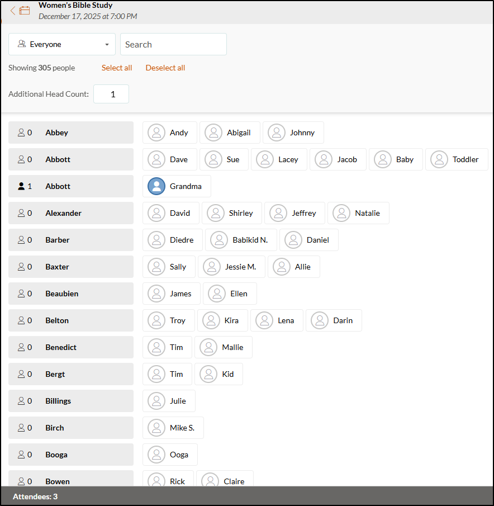Select the Booga family row
This screenshot has height=506, width=494.
click(71, 454)
